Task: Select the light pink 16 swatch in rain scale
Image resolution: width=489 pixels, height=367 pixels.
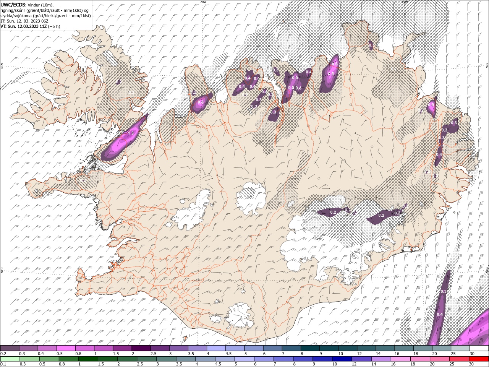Action: [x=400, y=359]
